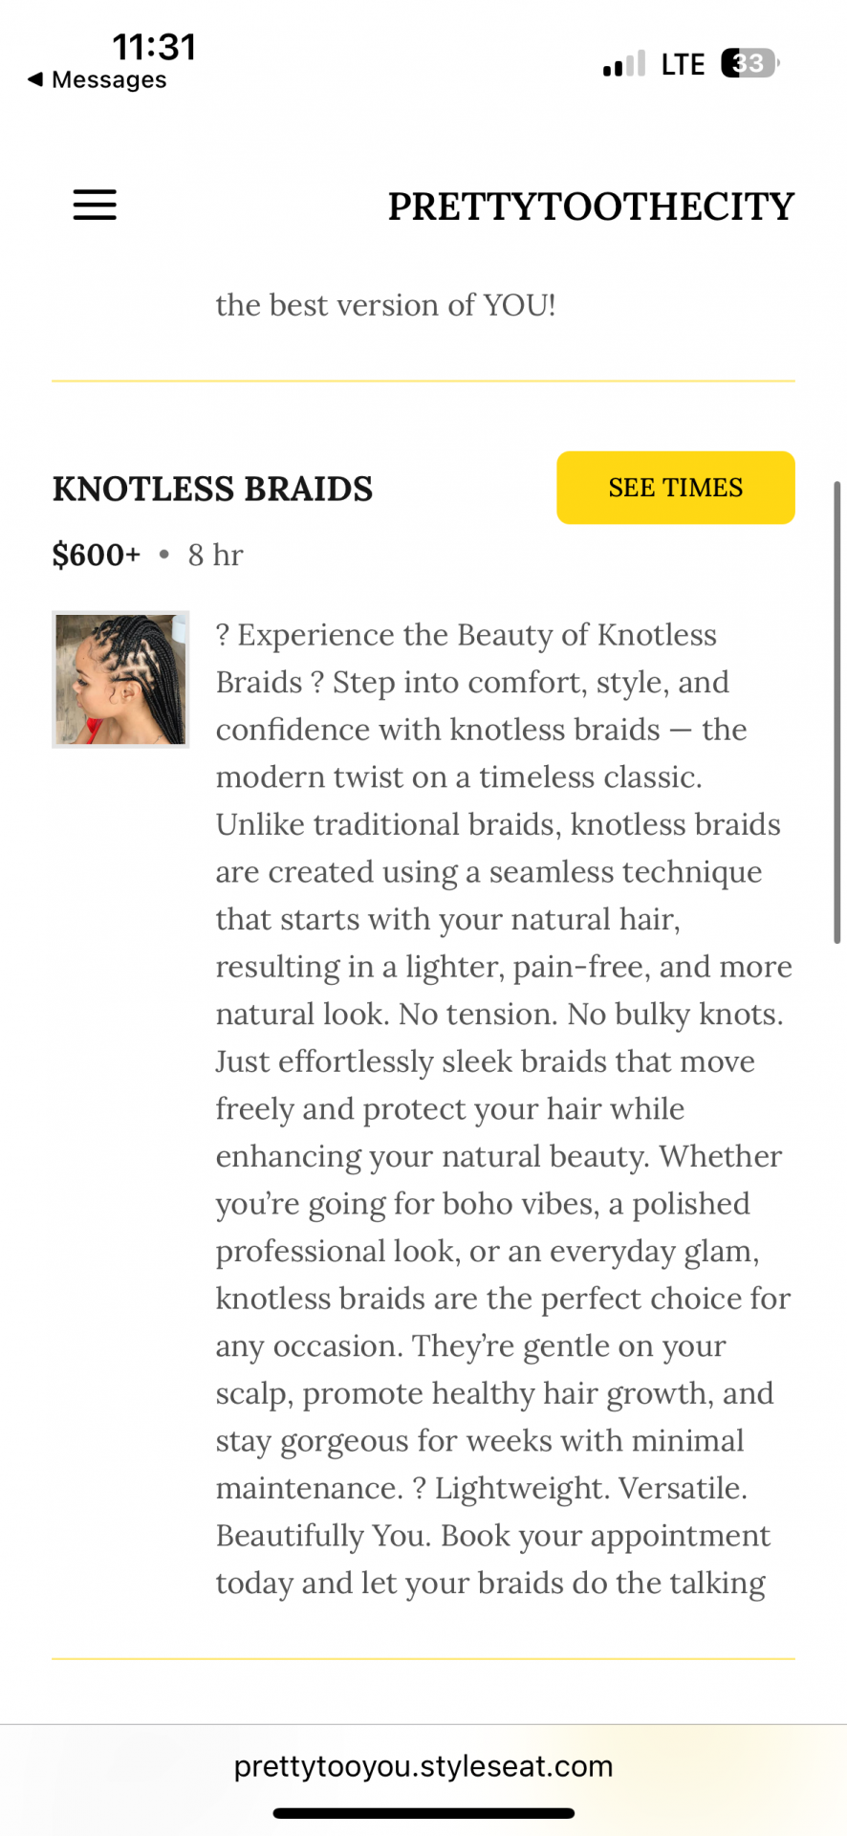Tap the "the best version of YOU!" text
Viewport: 847px width, 1836px height.
pyautogui.click(x=385, y=305)
